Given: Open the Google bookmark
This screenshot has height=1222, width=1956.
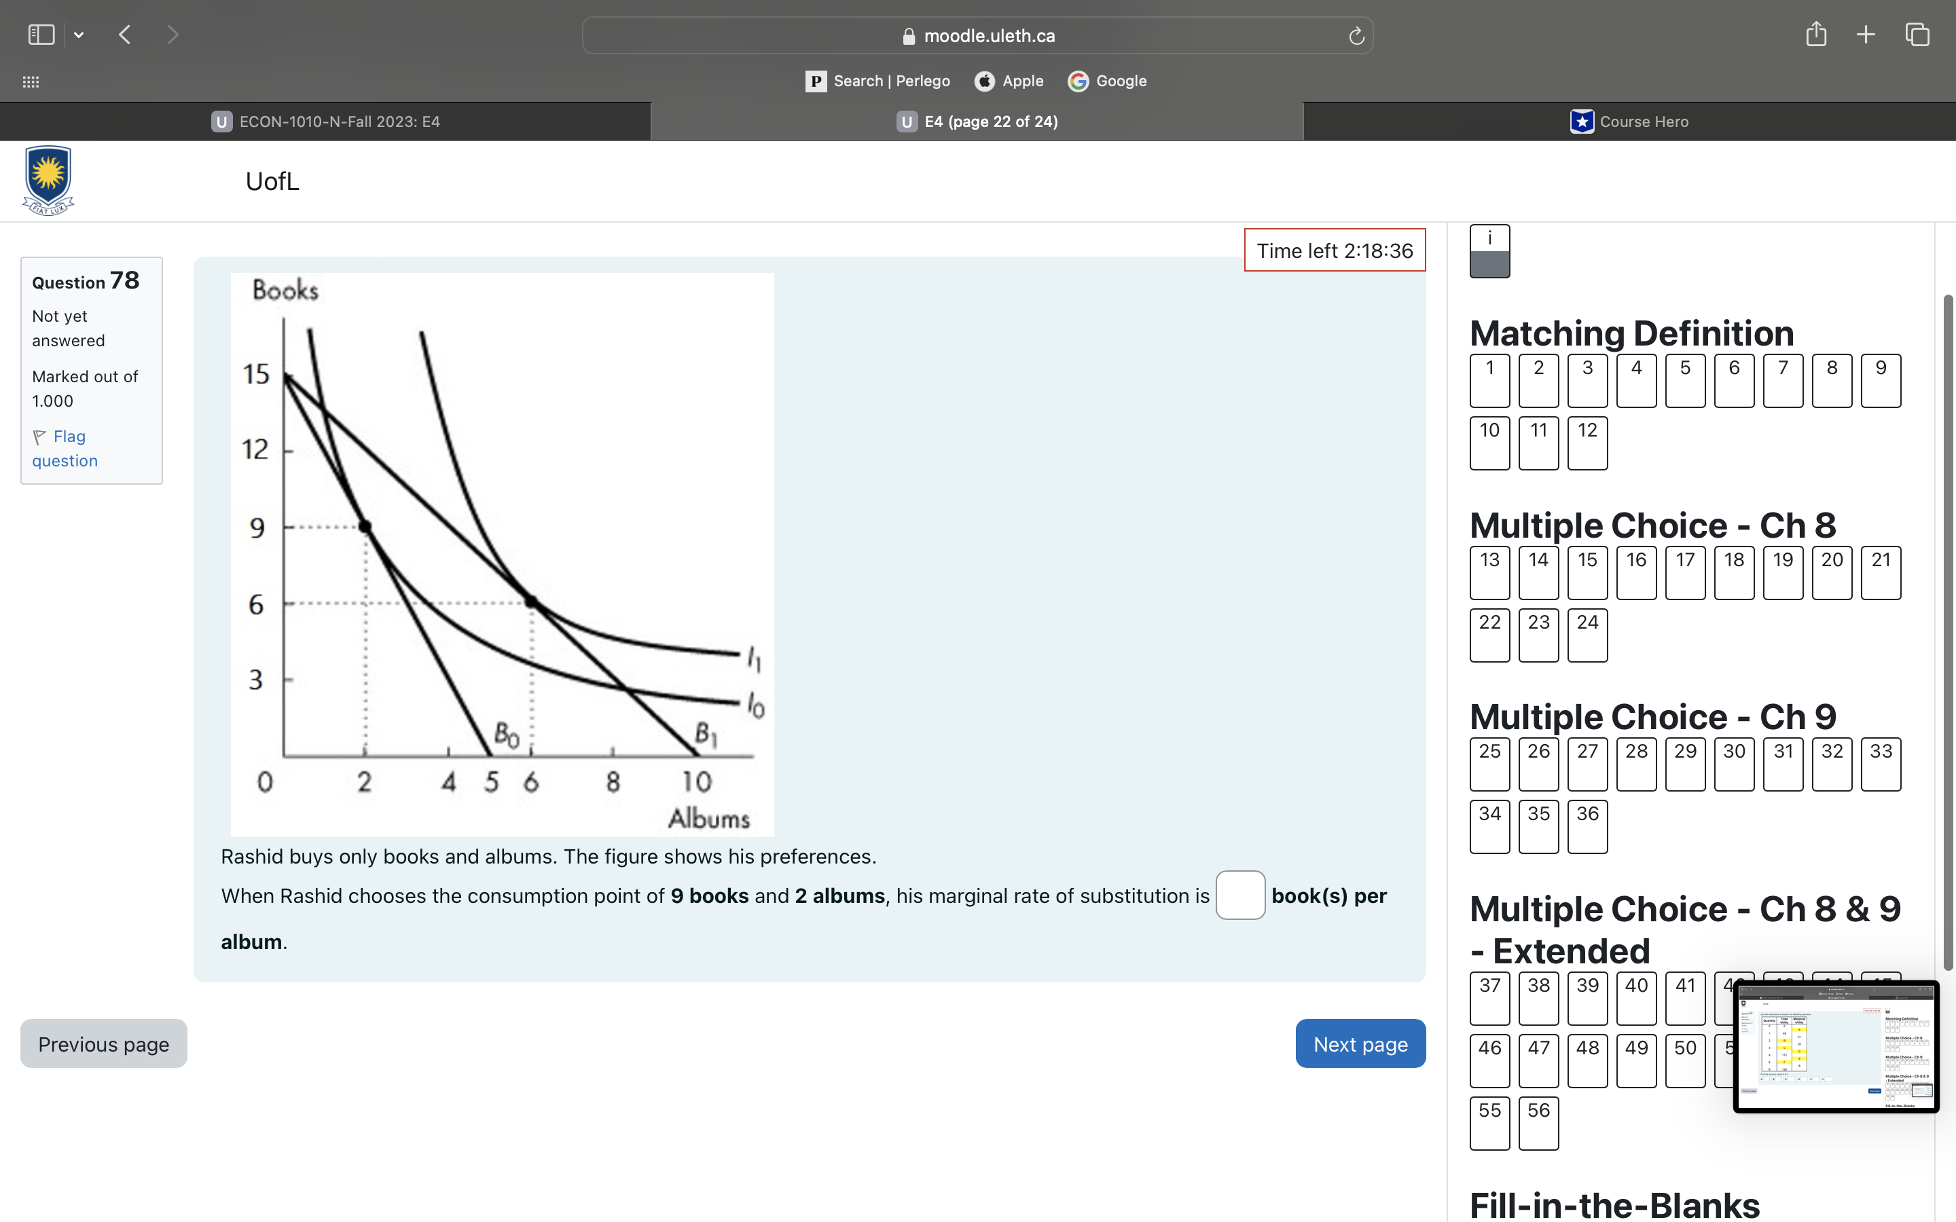Looking at the screenshot, I should [x=1107, y=81].
